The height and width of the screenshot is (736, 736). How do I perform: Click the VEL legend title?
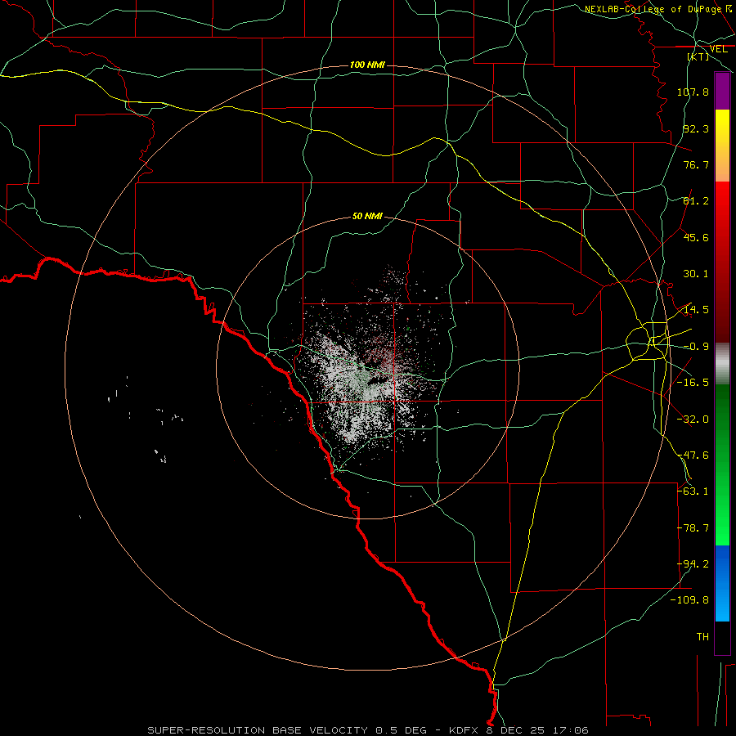coord(718,49)
